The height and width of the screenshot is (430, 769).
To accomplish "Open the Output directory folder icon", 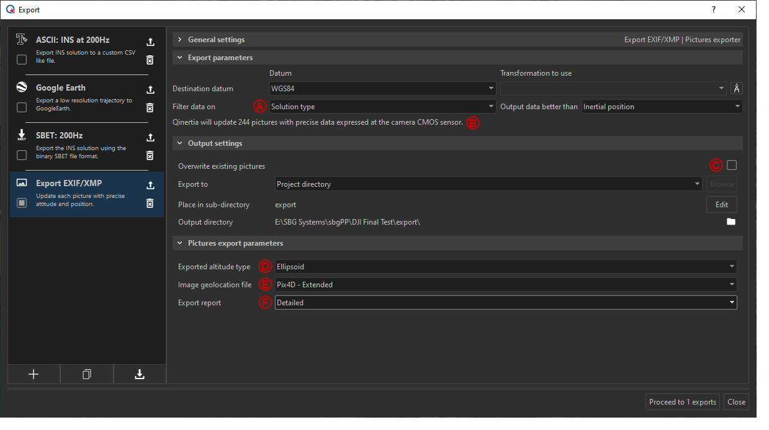I will (731, 222).
